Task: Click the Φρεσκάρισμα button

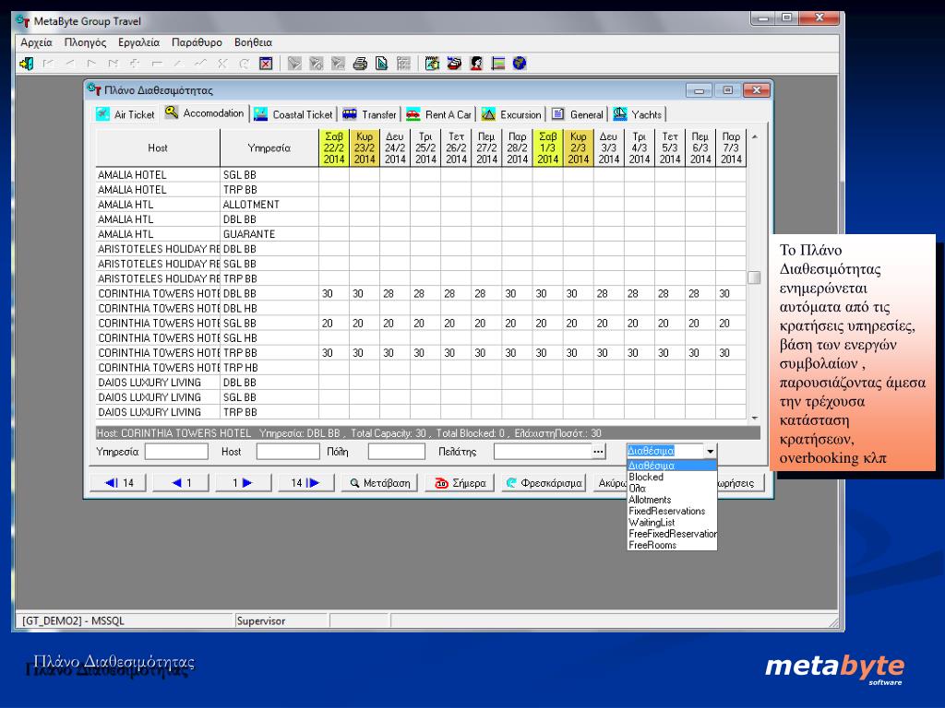Action: point(544,483)
